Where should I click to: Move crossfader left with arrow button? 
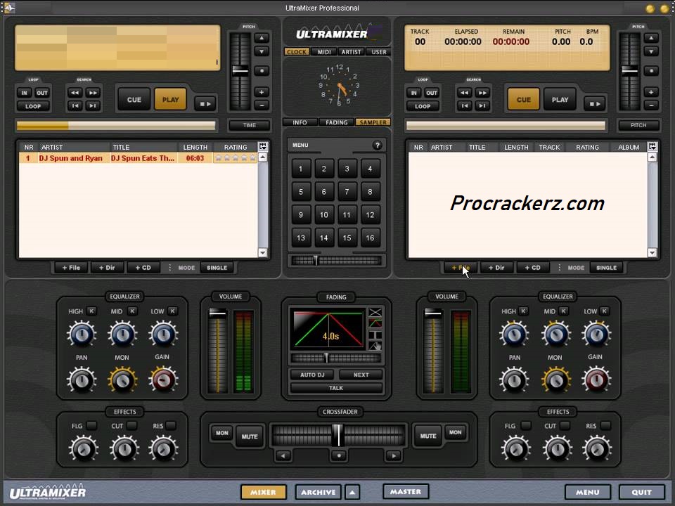pyautogui.click(x=283, y=455)
